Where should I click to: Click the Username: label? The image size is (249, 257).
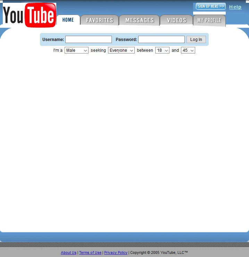[x=53, y=40]
